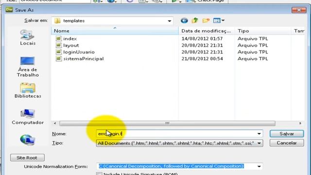The height and width of the screenshot is (175, 311).
Task: Toggle Include Unicode Signature (BOM) checkbox
Action: [x=99, y=174]
